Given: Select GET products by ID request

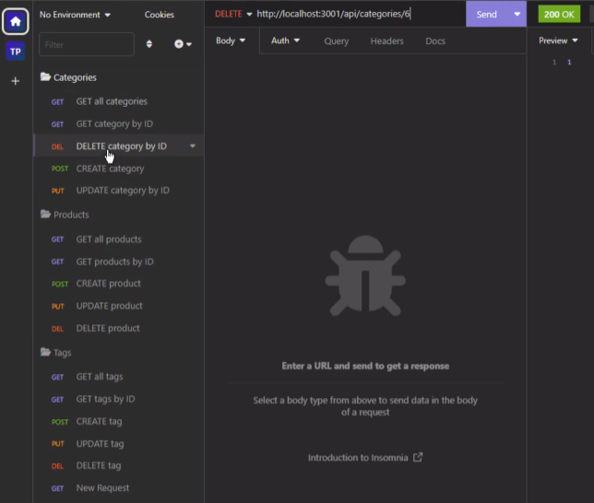Looking at the screenshot, I should click(119, 262).
